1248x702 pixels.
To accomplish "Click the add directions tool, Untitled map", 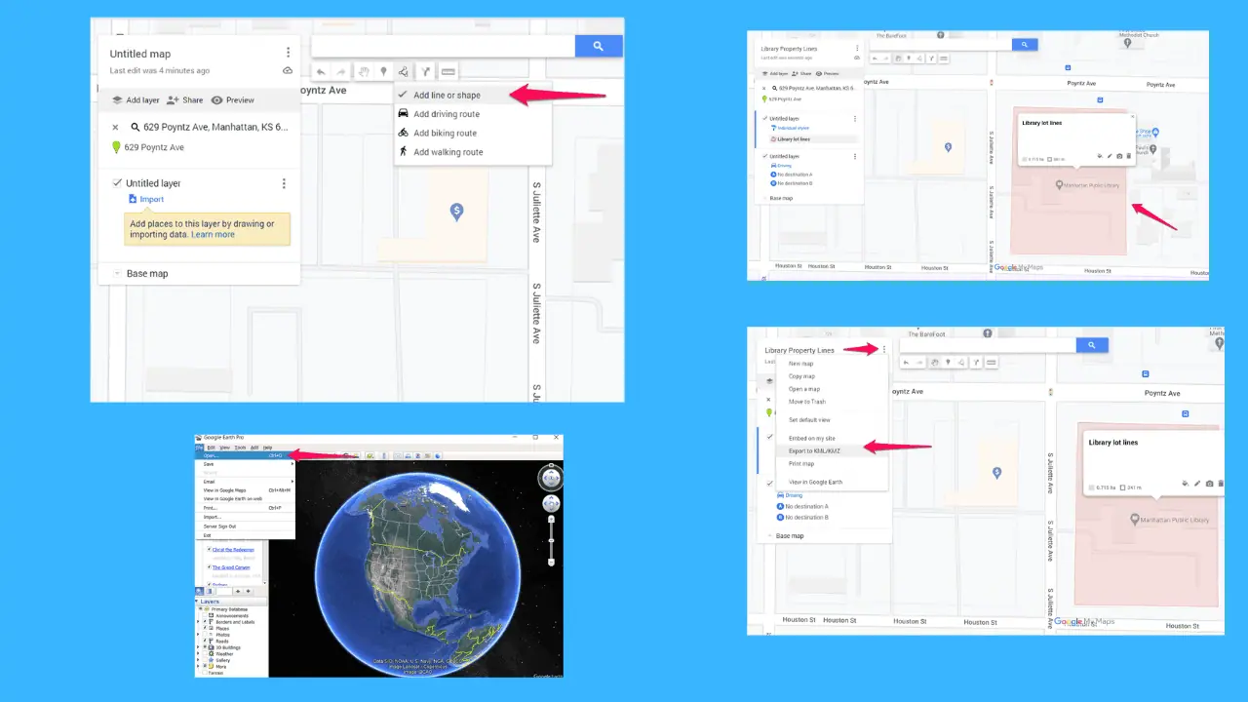I will (x=425, y=71).
